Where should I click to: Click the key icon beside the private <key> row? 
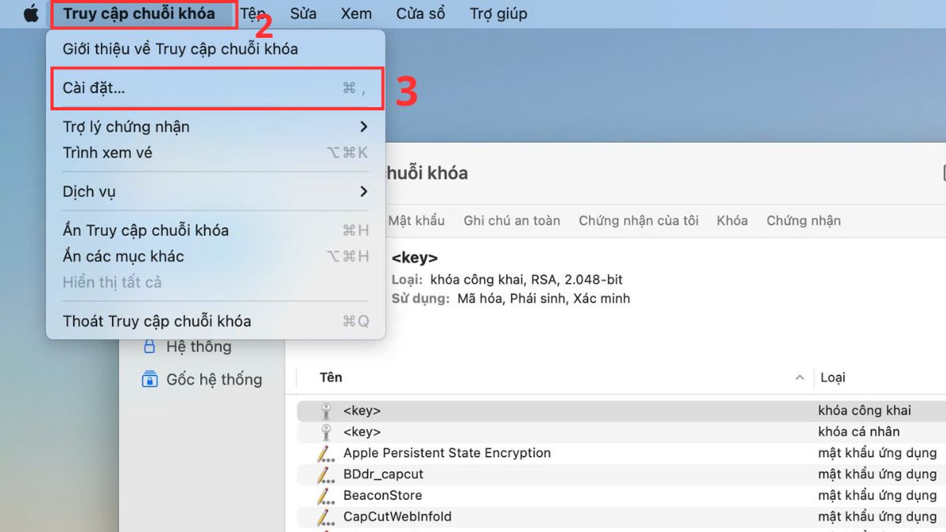point(327,431)
